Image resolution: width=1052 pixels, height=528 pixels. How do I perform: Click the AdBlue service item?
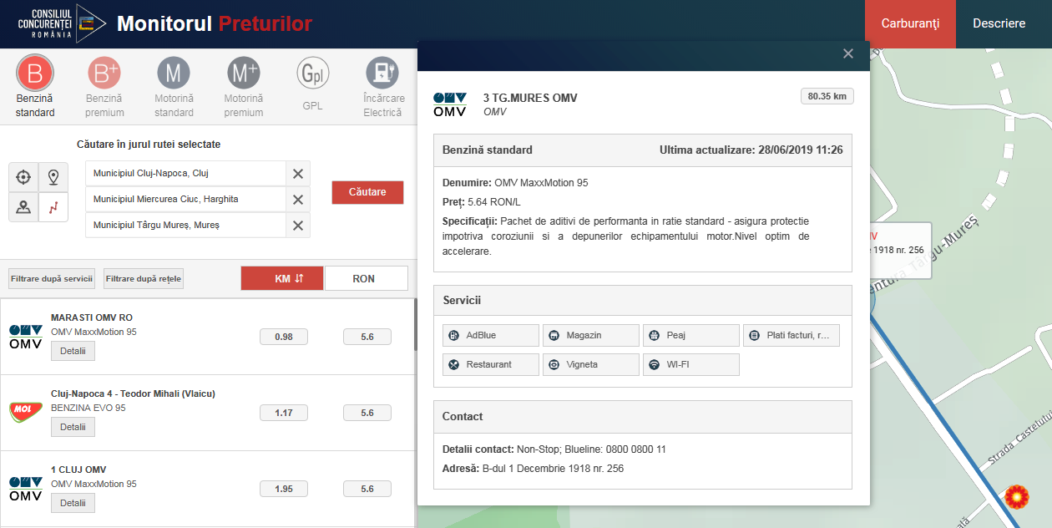click(491, 335)
